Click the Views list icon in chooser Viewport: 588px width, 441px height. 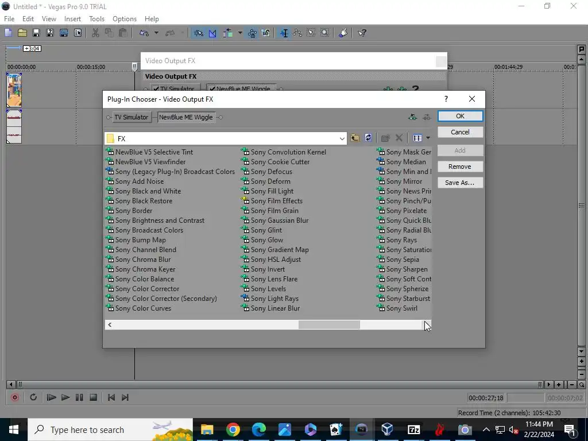pyautogui.click(x=417, y=138)
